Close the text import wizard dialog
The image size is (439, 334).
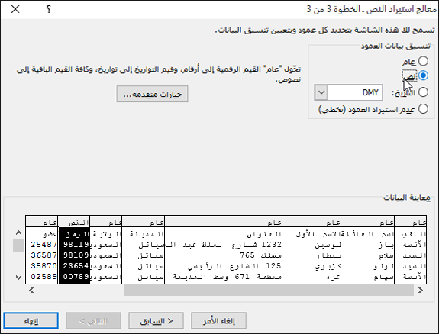tap(15, 9)
